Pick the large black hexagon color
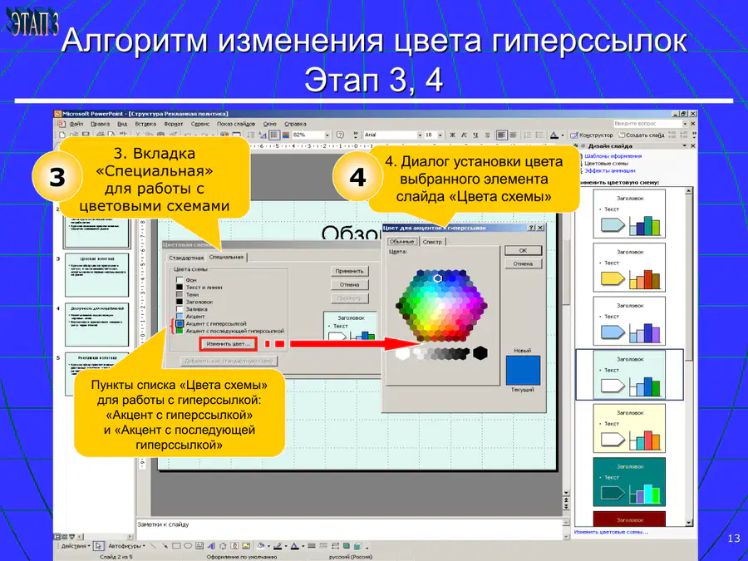The width and height of the screenshot is (748, 561). (480, 353)
